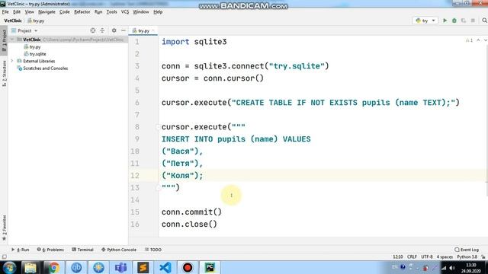This screenshot has height=274, width=488.
Task: Hide the Project panel with minus icon
Action: tap(124, 30)
